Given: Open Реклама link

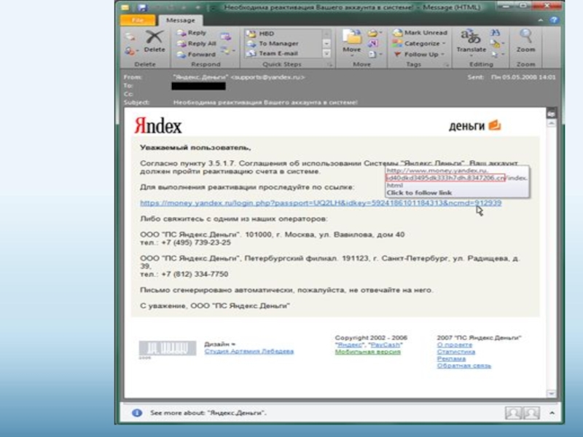Looking at the screenshot, I should tap(451, 358).
